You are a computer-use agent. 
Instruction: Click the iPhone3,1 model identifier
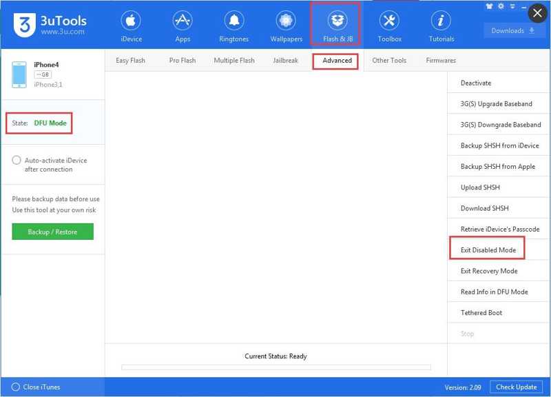[48, 85]
